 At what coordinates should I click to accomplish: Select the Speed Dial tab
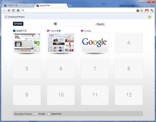[x=51, y=5]
